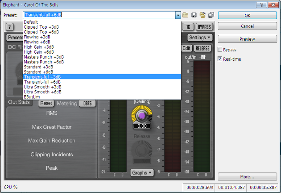Click the Out Stats tab label
281x193 pixels.
[x=19, y=102]
